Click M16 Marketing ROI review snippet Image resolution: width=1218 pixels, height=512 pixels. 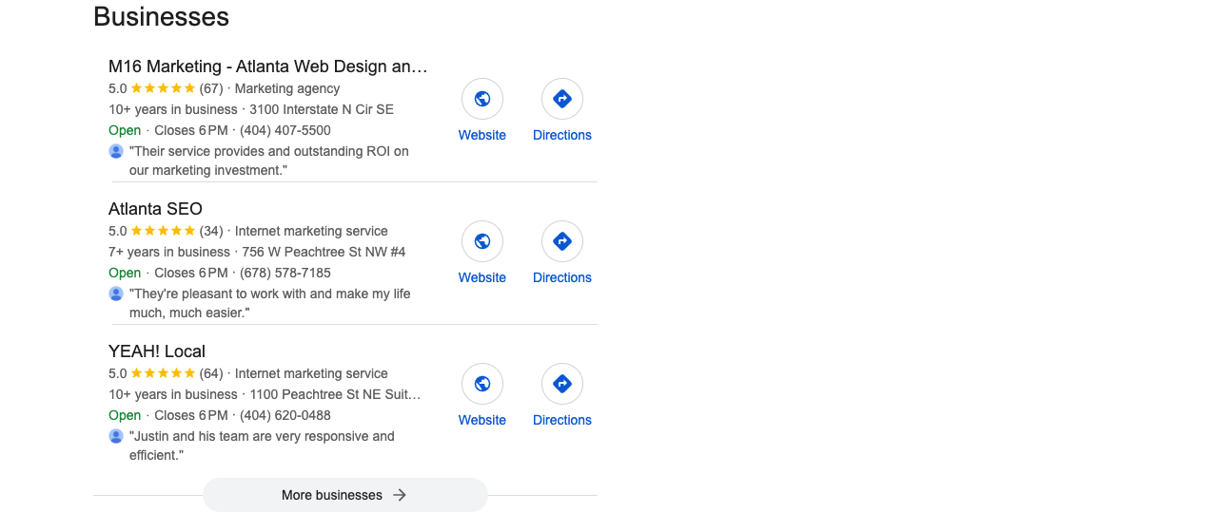[269, 161]
